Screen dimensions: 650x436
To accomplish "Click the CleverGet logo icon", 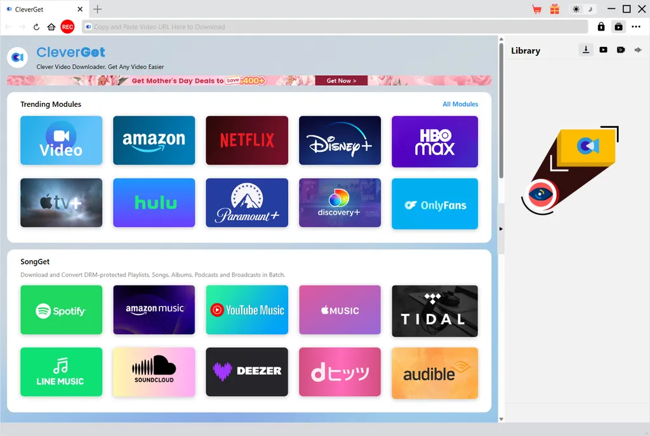I will (x=17, y=57).
